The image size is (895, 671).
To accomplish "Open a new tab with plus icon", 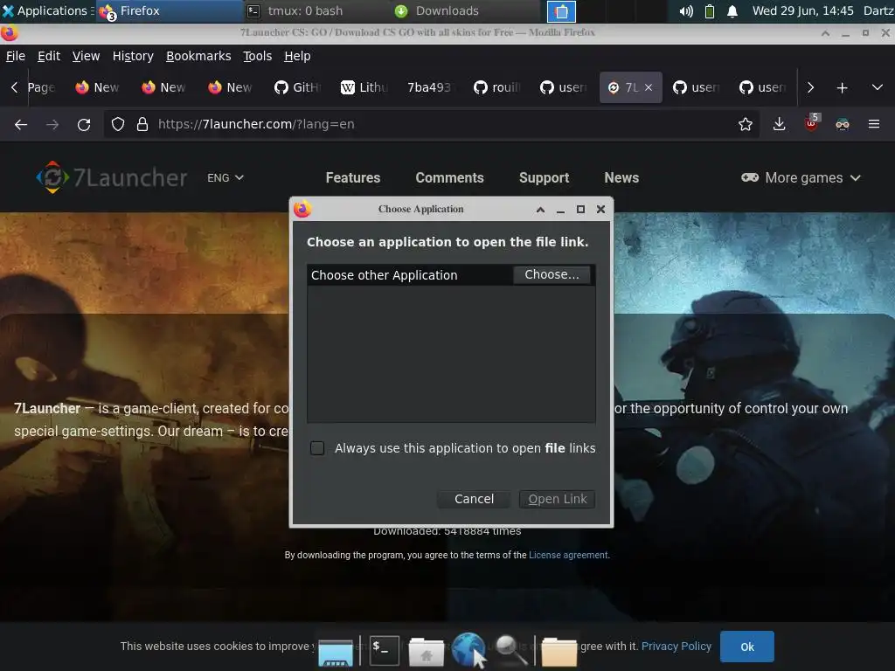I will [842, 88].
